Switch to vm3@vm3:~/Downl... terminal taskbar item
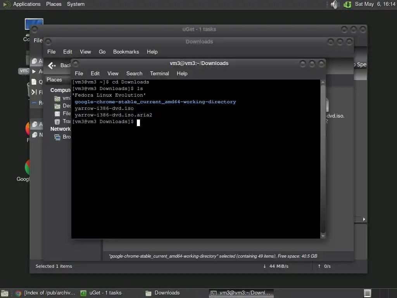Viewport: 397px width, 298px height. (241, 293)
